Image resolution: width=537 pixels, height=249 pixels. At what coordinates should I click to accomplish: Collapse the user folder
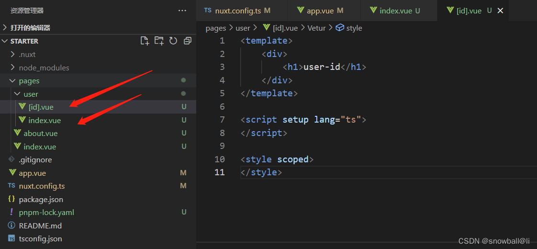[31, 94]
